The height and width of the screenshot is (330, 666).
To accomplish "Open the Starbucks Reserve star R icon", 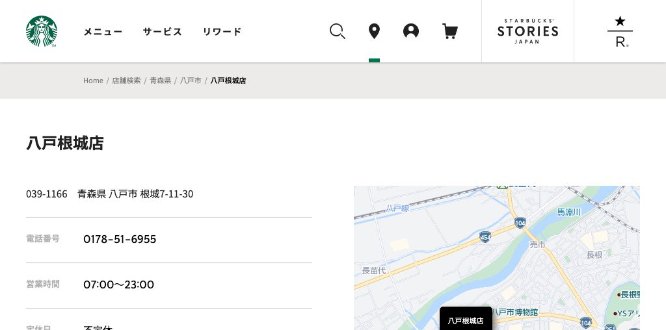I will click(620, 31).
